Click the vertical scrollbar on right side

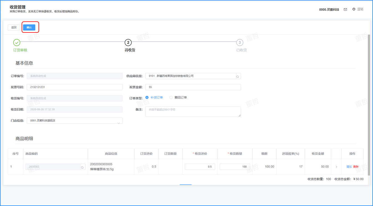369,105
